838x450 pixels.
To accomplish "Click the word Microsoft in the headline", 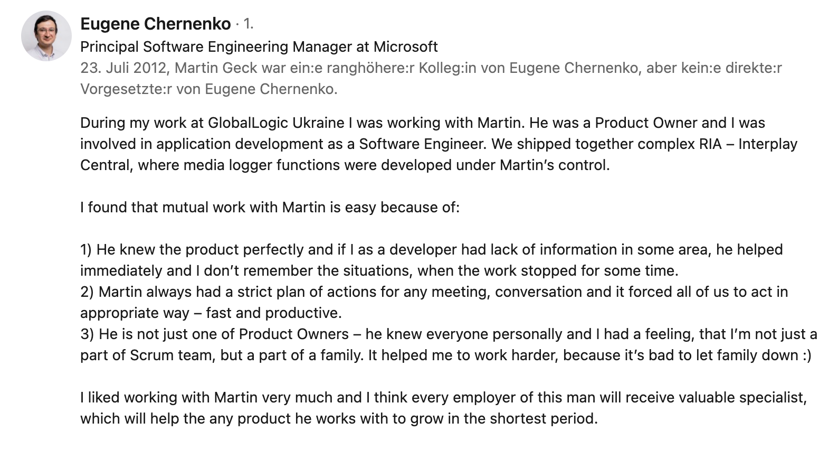I will (x=405, y=47).
